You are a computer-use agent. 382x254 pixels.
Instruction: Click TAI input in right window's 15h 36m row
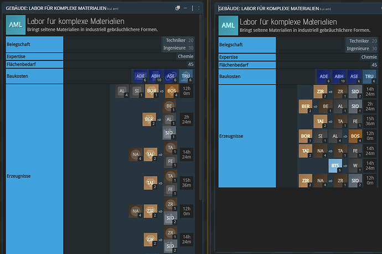pyautogui.click(x=321, y=121)
